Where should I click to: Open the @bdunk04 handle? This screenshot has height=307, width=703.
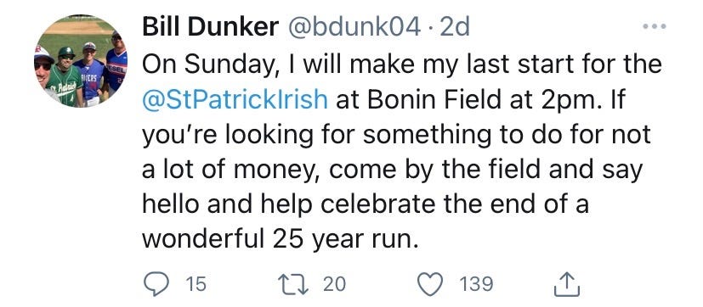[354, 27]
